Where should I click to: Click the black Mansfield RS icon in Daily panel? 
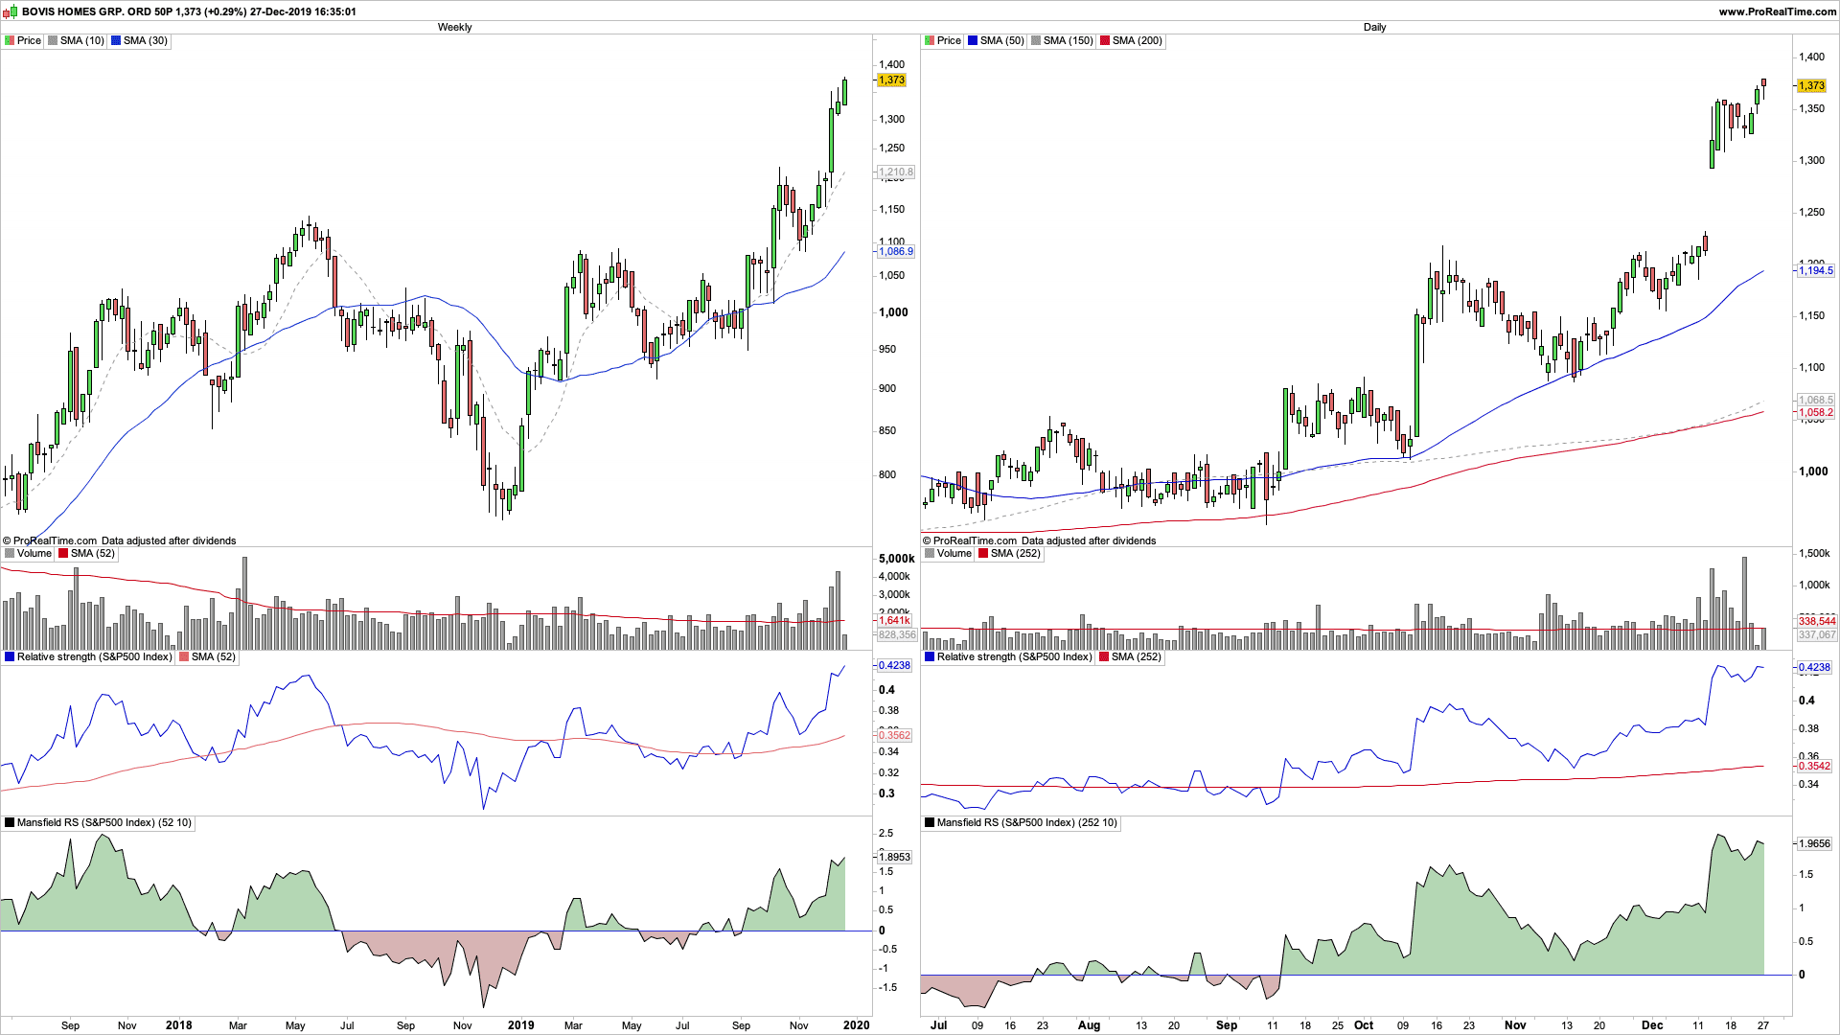[930, 823]
